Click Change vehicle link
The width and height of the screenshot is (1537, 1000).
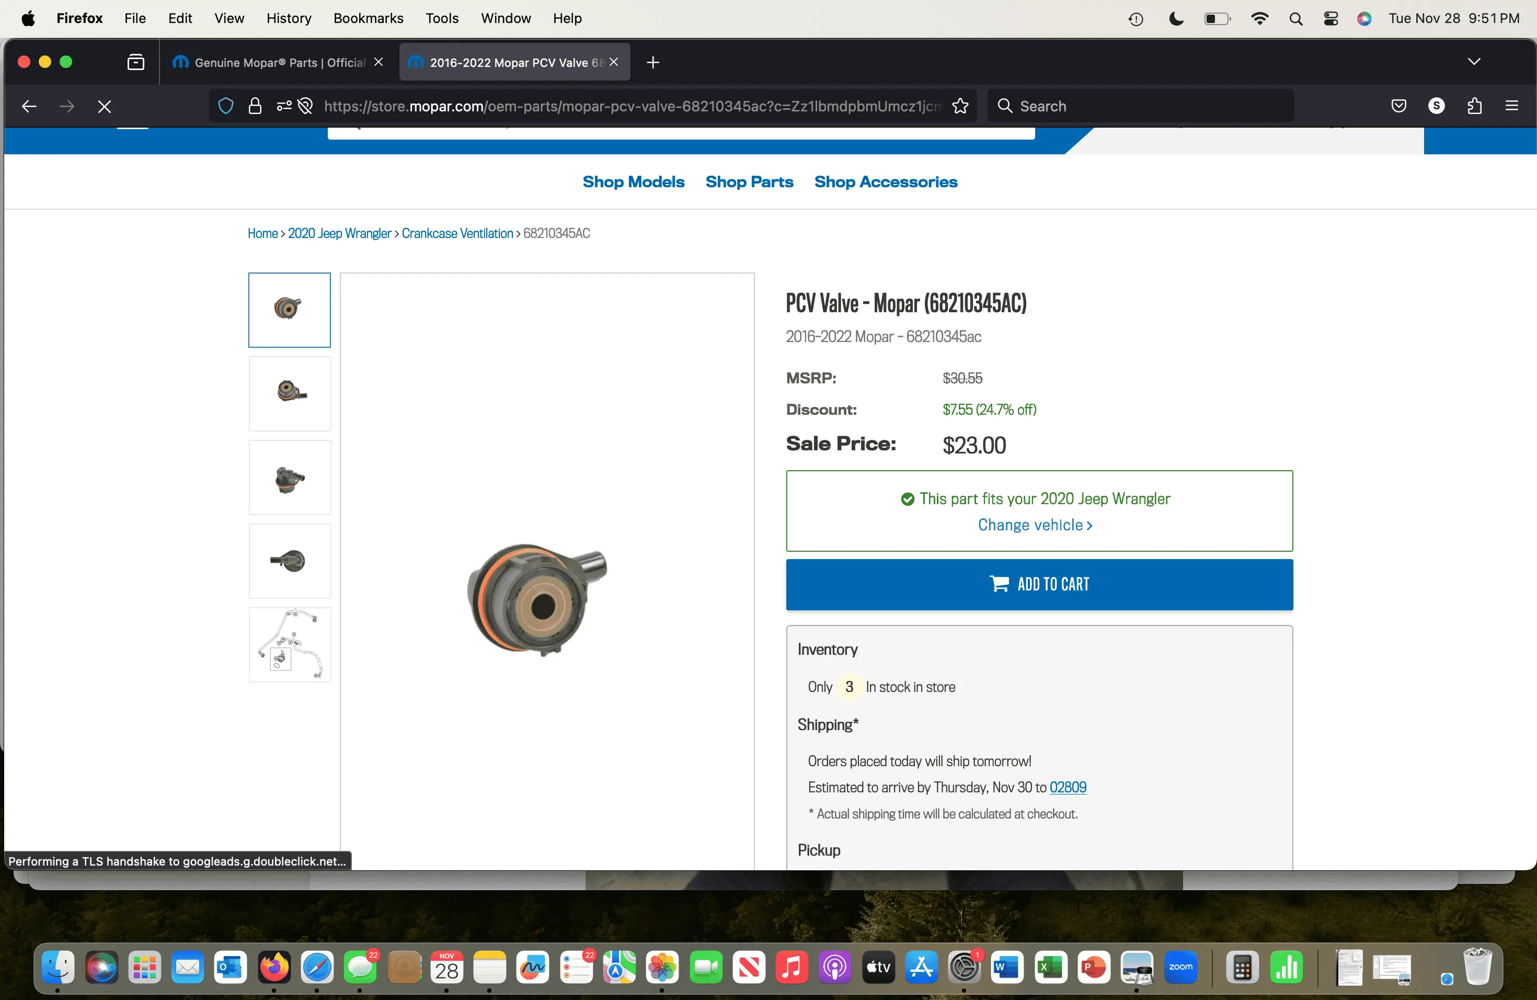click(1035, 525)
